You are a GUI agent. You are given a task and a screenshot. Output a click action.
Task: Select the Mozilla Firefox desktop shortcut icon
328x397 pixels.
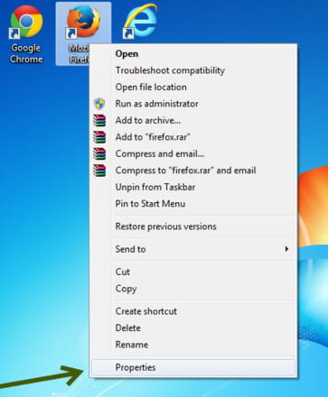point(83,23)
